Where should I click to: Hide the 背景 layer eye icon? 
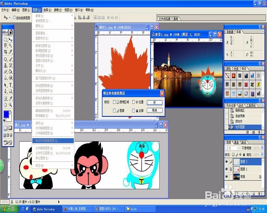point(227,177)
